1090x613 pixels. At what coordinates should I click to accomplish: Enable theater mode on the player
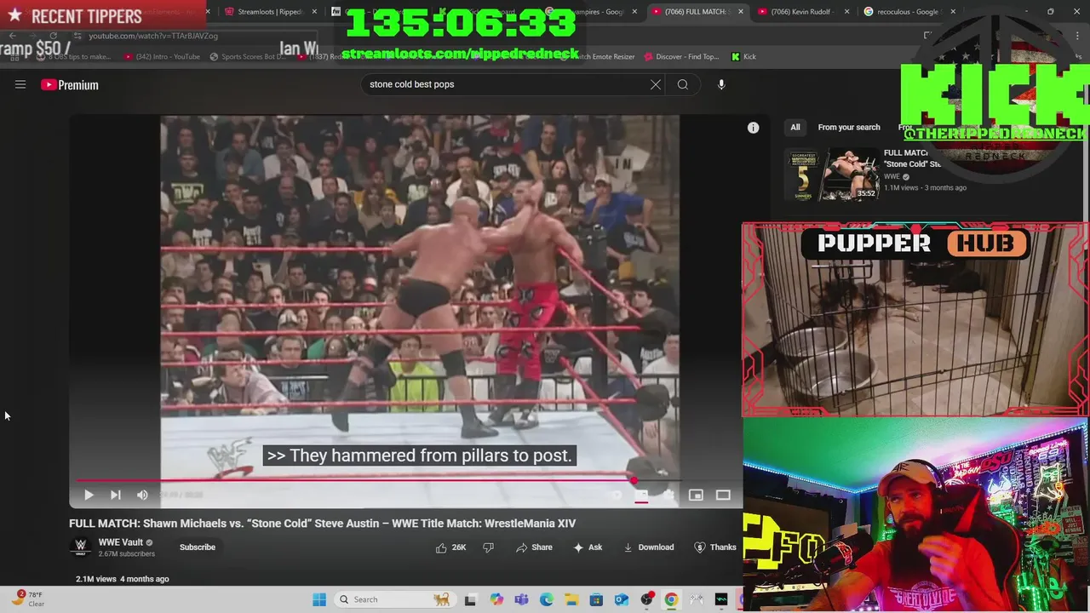(723, 495)
